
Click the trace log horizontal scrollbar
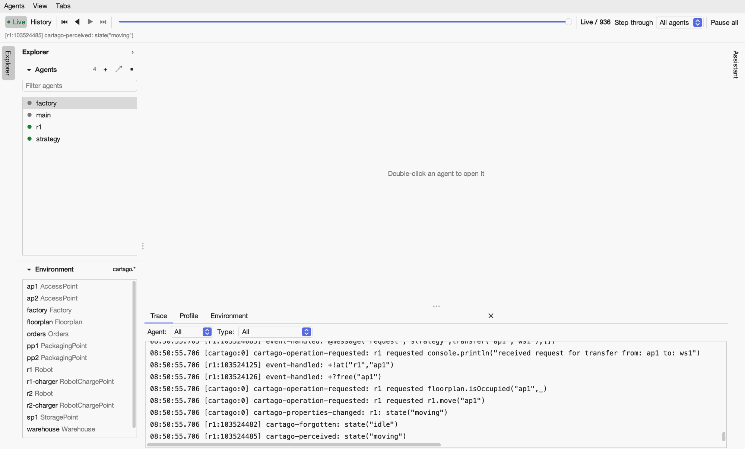coord(294,445)
